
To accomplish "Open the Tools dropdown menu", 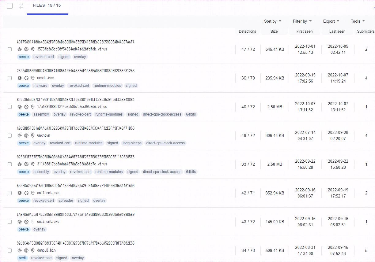I will 358,21.
